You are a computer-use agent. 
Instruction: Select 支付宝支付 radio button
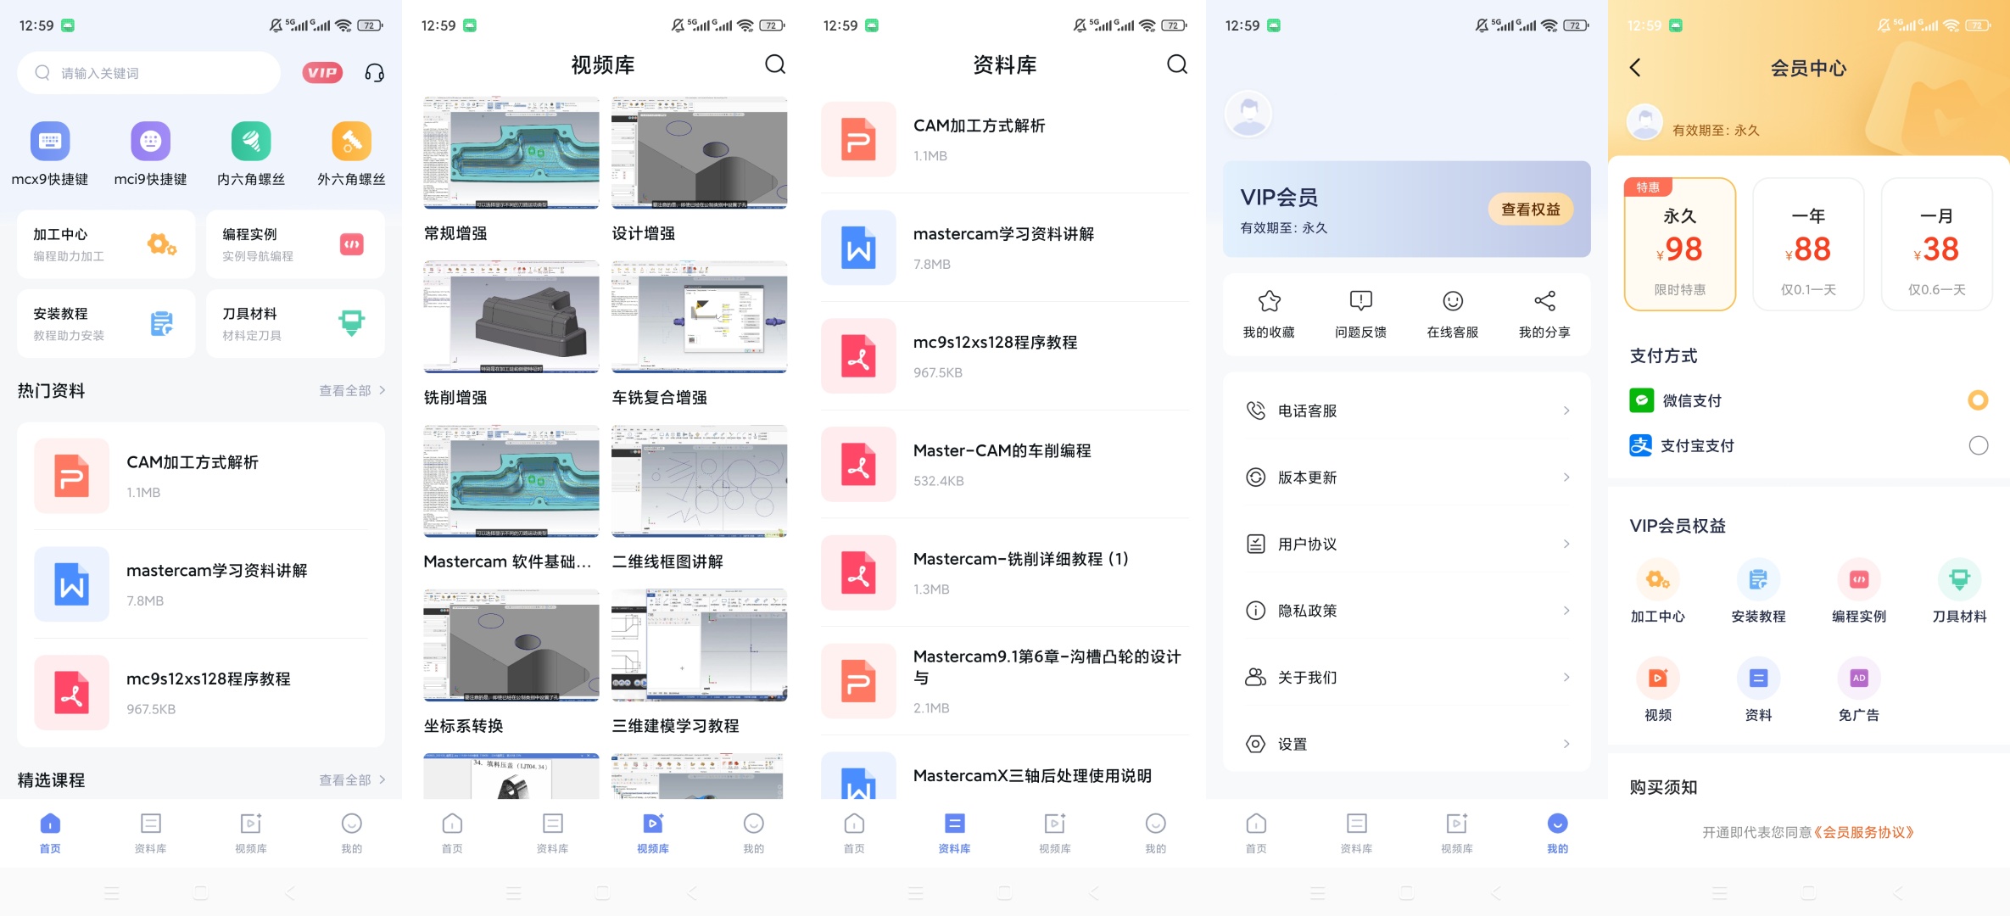pos(1978,445)
